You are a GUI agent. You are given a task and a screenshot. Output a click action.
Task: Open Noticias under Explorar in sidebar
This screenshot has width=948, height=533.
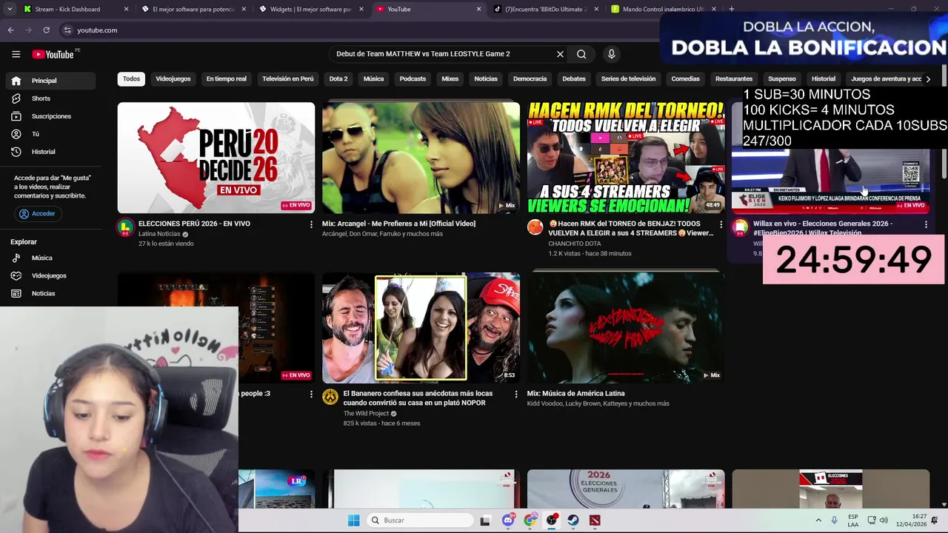[x=43, y=293]
